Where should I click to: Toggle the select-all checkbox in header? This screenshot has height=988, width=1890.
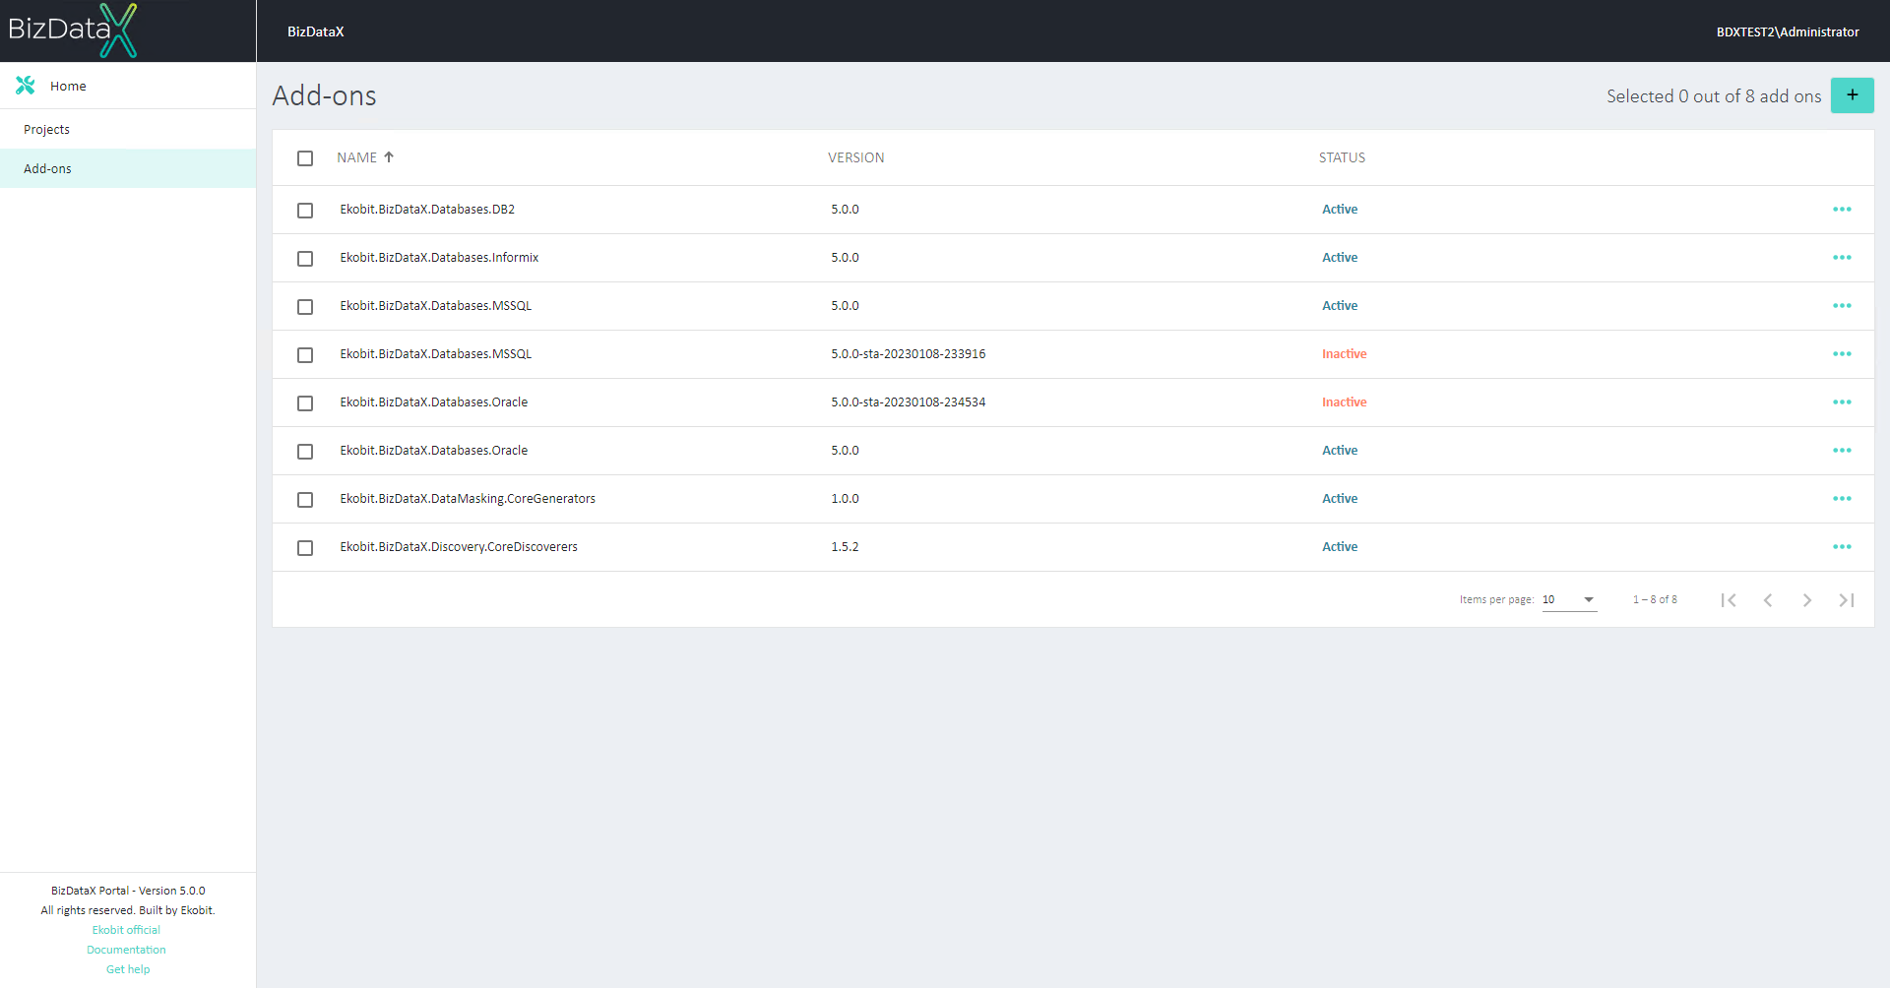pos(305,158)
